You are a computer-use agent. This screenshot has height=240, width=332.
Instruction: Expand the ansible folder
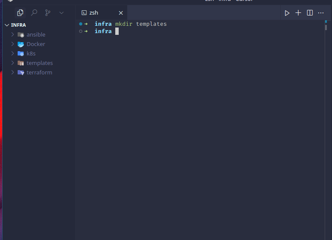(x=12, y=34)
